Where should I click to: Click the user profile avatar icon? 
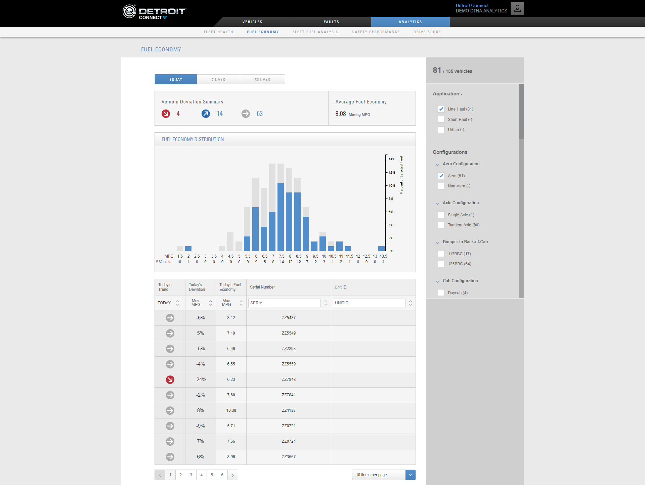pyautogui.click(x=517, y=8)
